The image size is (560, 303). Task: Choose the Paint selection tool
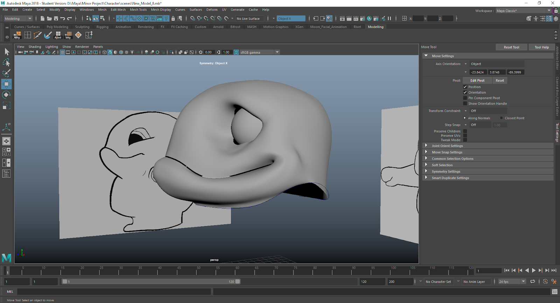(x=6, y=73)
